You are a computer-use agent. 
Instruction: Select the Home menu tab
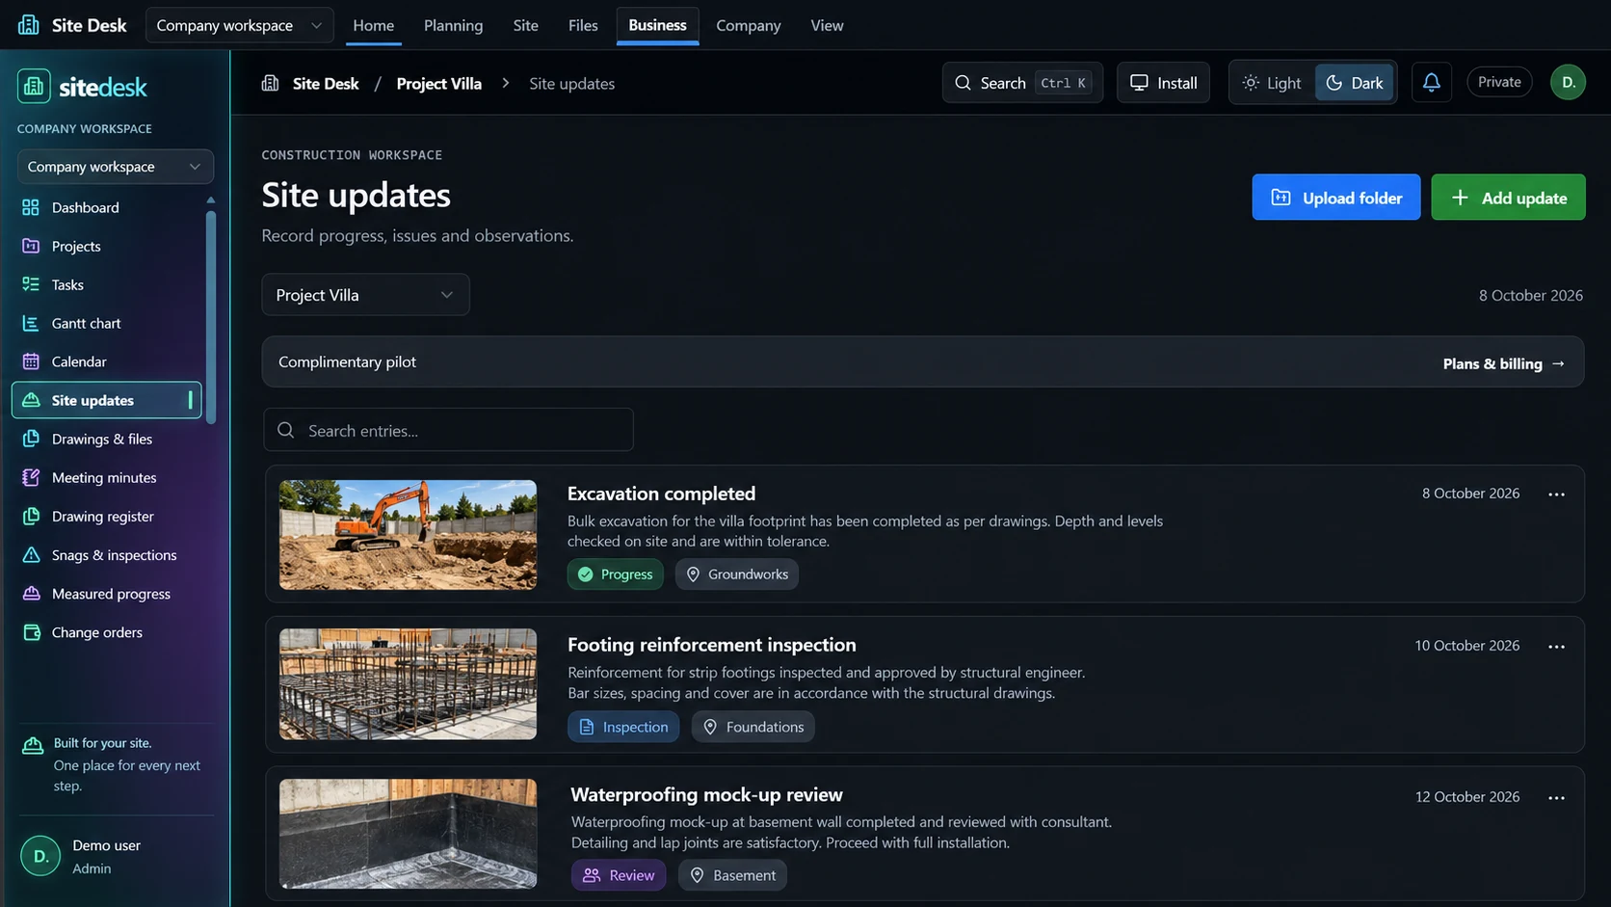click(x=373, y=25)
